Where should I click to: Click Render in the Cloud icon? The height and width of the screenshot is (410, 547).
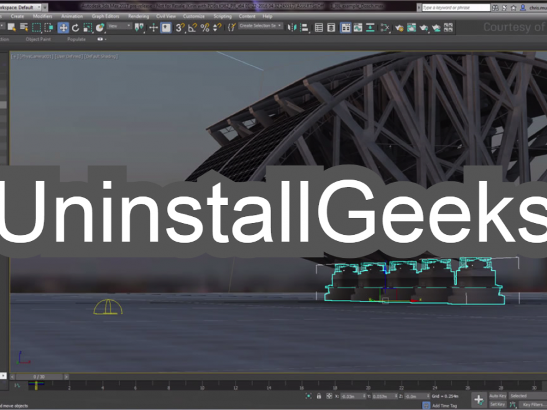tap(436, 27)
